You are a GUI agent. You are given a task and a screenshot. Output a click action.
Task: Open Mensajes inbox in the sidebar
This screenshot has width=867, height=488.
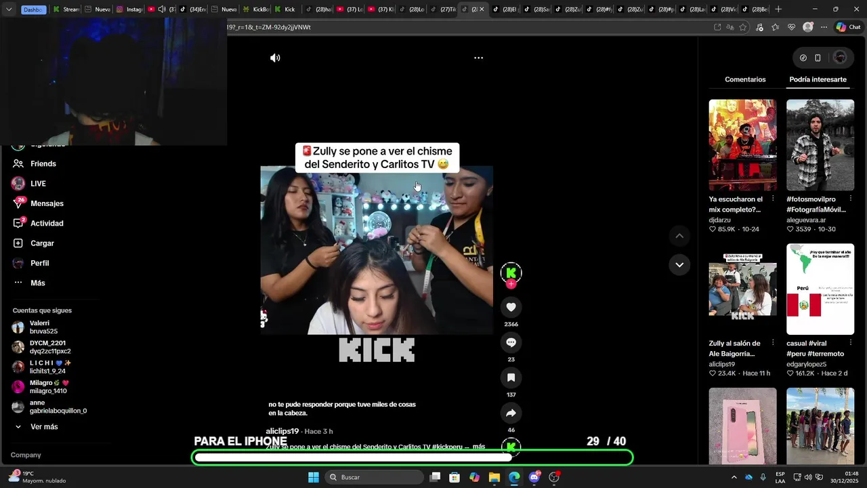(47, 203)
